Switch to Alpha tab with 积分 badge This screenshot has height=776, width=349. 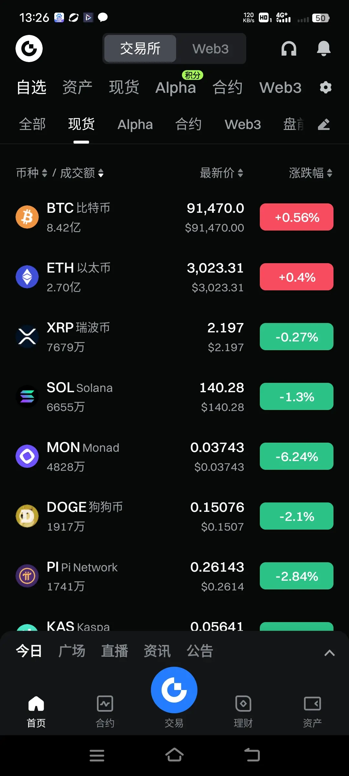click(x=176, y=87)
